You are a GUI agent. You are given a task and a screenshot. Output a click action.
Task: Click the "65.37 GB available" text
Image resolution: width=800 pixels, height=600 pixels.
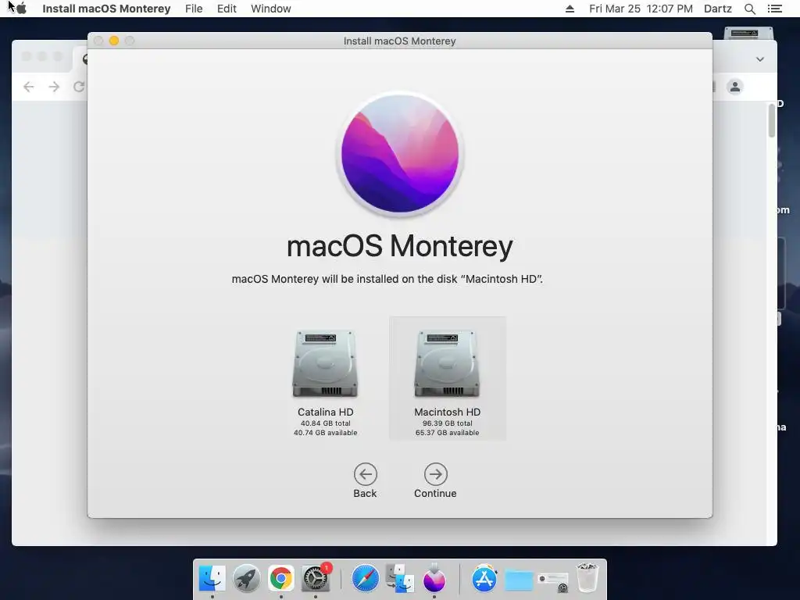(x=447, y=433)
